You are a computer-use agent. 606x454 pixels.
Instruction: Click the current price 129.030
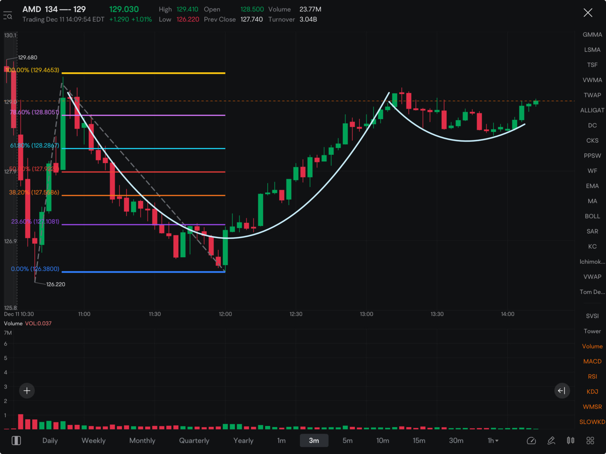pyautogui.click(x=124, y=9)
